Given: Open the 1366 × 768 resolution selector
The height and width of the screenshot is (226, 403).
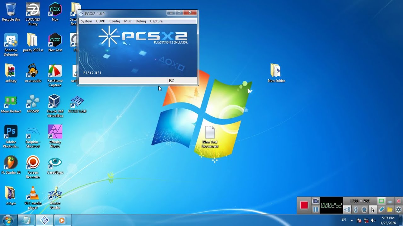Looking at the screenshot, I should point(360,201).
